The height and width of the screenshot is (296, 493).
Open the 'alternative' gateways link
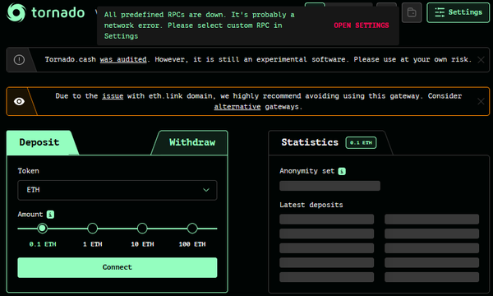pos(237,107)
